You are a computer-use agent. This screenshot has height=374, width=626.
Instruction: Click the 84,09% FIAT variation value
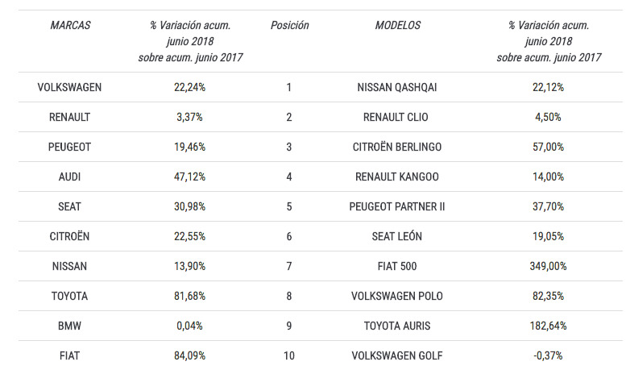(x=189, y=355)
